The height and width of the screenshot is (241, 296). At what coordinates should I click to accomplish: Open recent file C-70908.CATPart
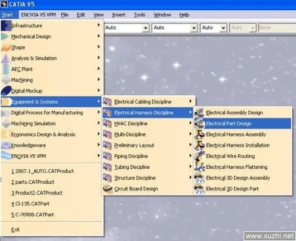coord(32,214)
